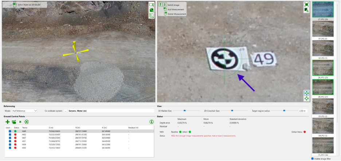
Task: Click the ellipsis button for Co-ordinate system
Action: (66, 111)
